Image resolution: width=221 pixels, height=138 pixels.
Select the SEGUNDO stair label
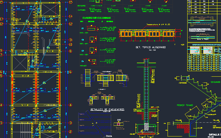215,82
